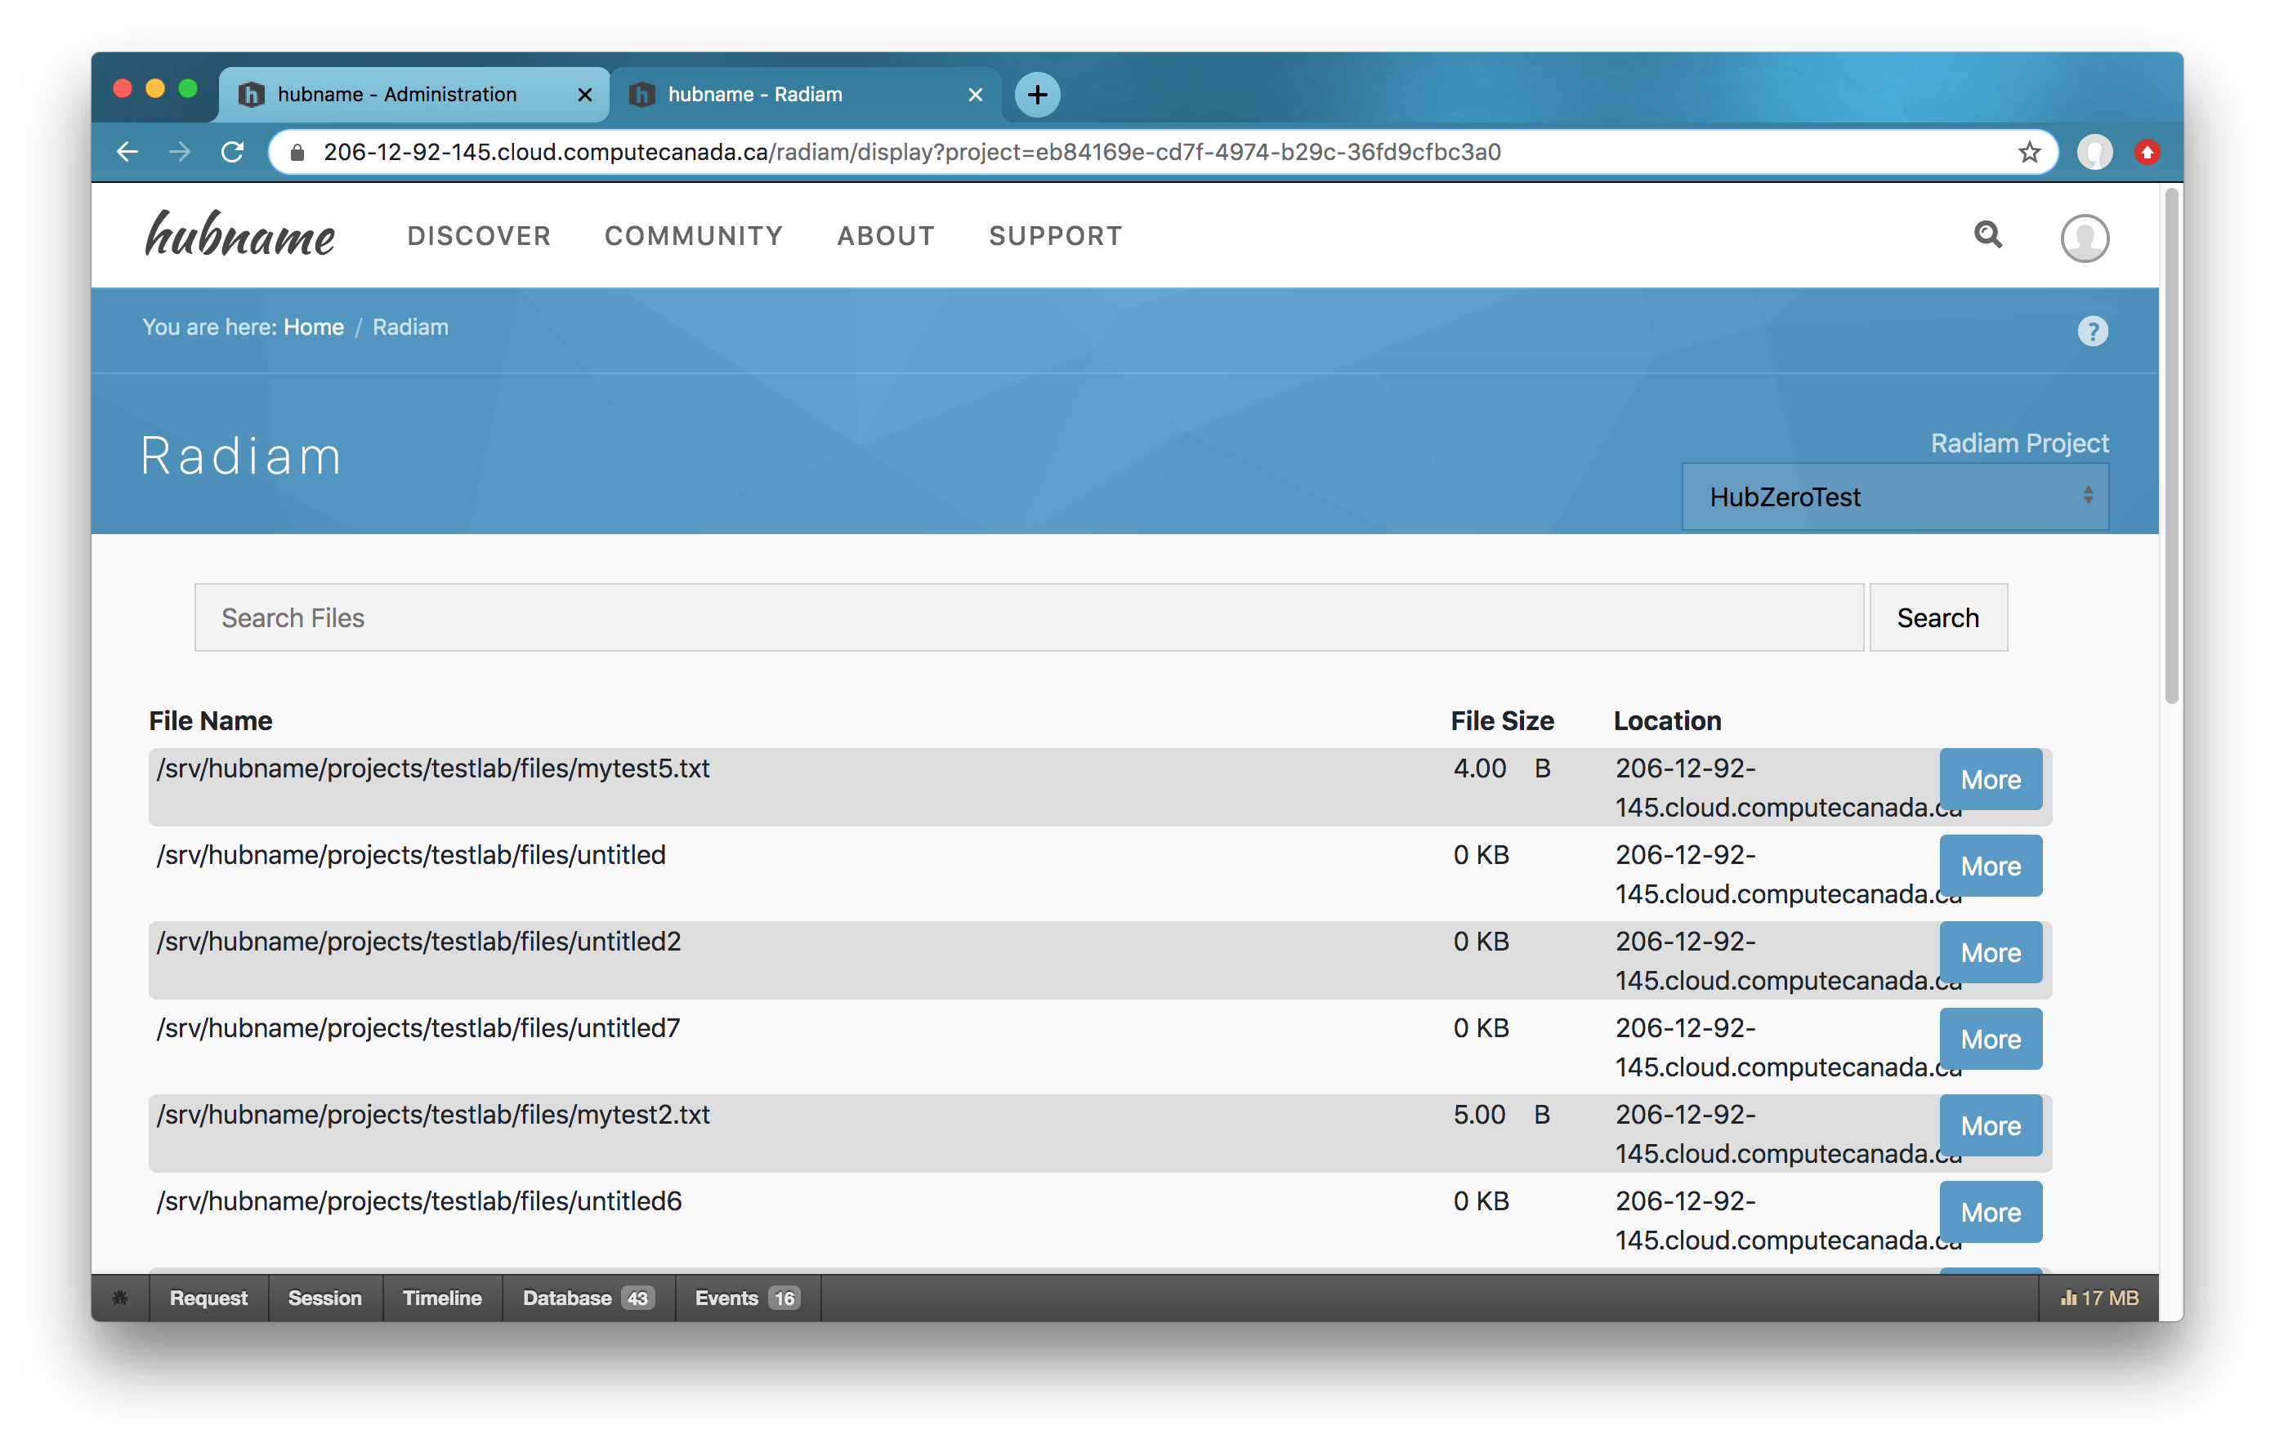Close the hubname - Radiam tab
Image resolution: width=2275 pixels, height=1452 pixels.
(x=976, y=95)
